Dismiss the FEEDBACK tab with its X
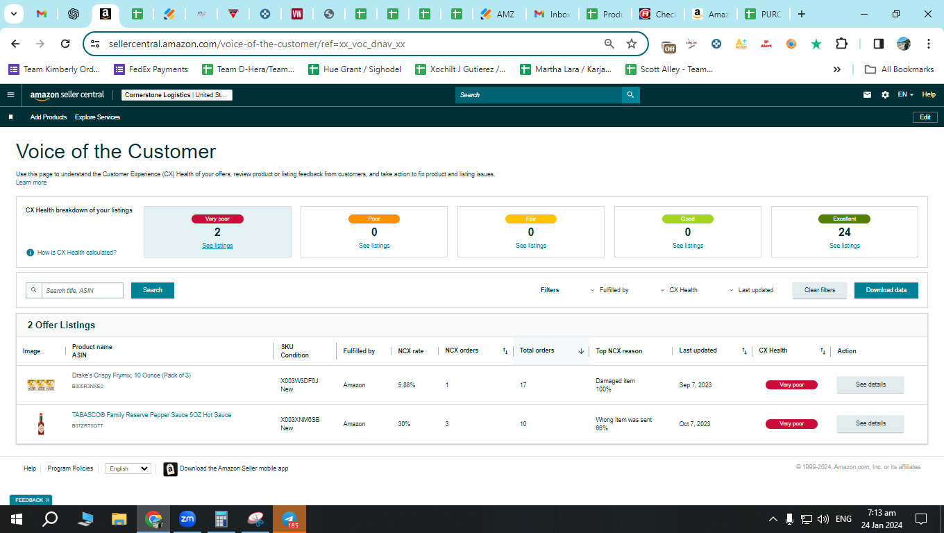This screenshot has width=944, height=533. 47,500
